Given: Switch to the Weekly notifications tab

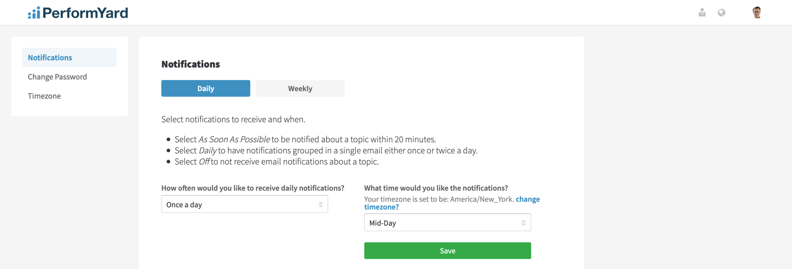Looking at the screenshot, I should [300, 88].
